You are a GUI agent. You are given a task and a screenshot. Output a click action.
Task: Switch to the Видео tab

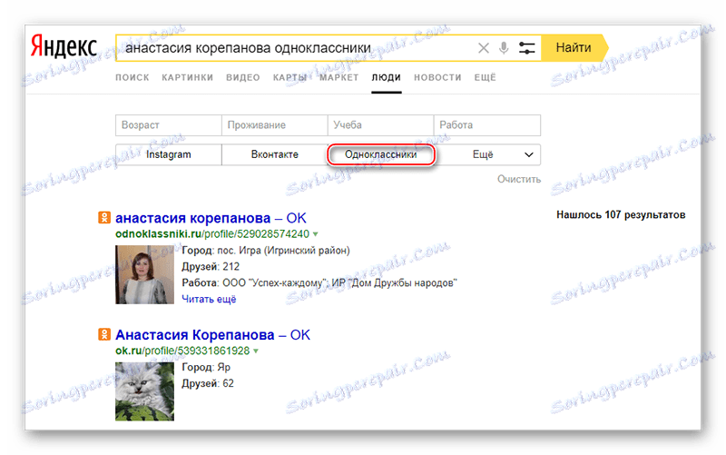pos(243,77)
